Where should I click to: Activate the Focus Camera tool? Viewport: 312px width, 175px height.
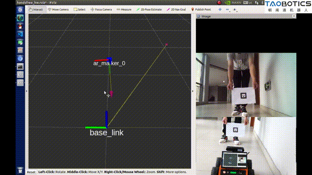click(101, 9)
